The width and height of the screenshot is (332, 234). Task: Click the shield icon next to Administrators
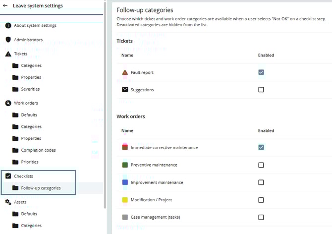pos(8,40)
